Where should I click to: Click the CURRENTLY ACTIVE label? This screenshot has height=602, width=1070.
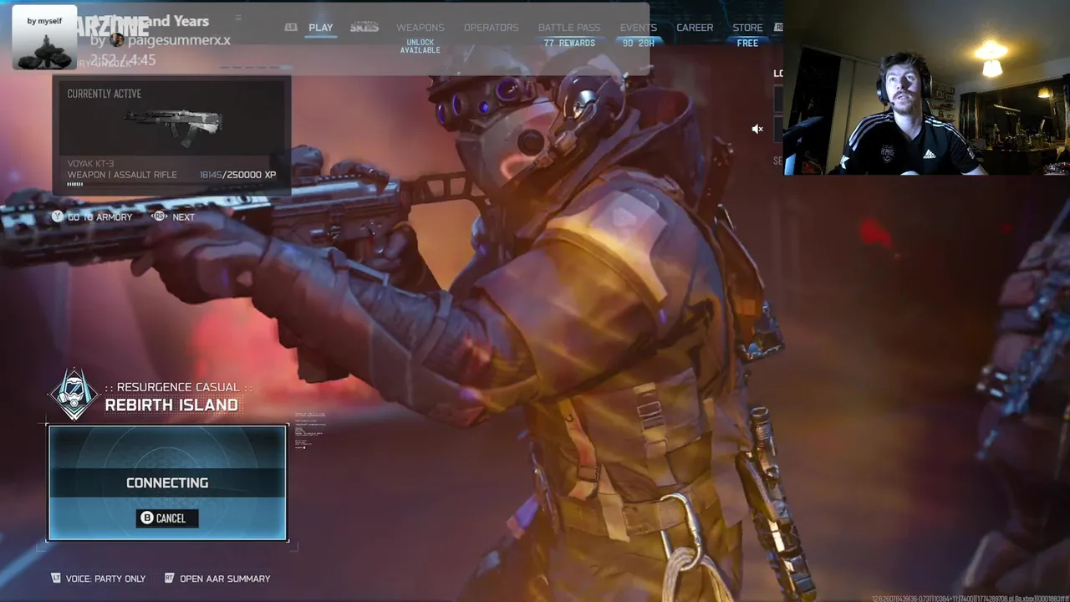pos(104,94)
